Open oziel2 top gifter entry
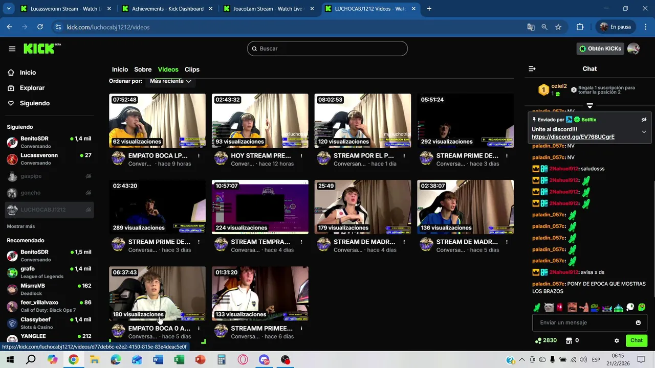 coord(553,90)
